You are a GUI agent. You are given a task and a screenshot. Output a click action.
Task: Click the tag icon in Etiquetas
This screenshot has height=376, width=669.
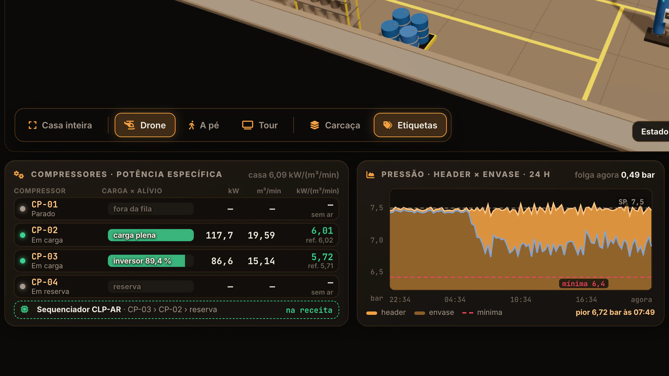tap(388, 125)
